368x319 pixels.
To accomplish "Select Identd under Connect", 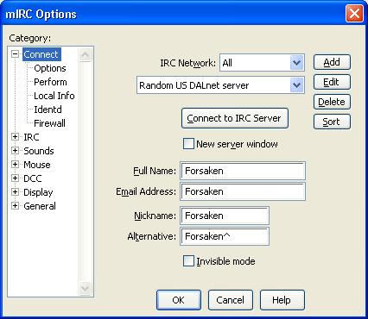I will tap(48, 109).
